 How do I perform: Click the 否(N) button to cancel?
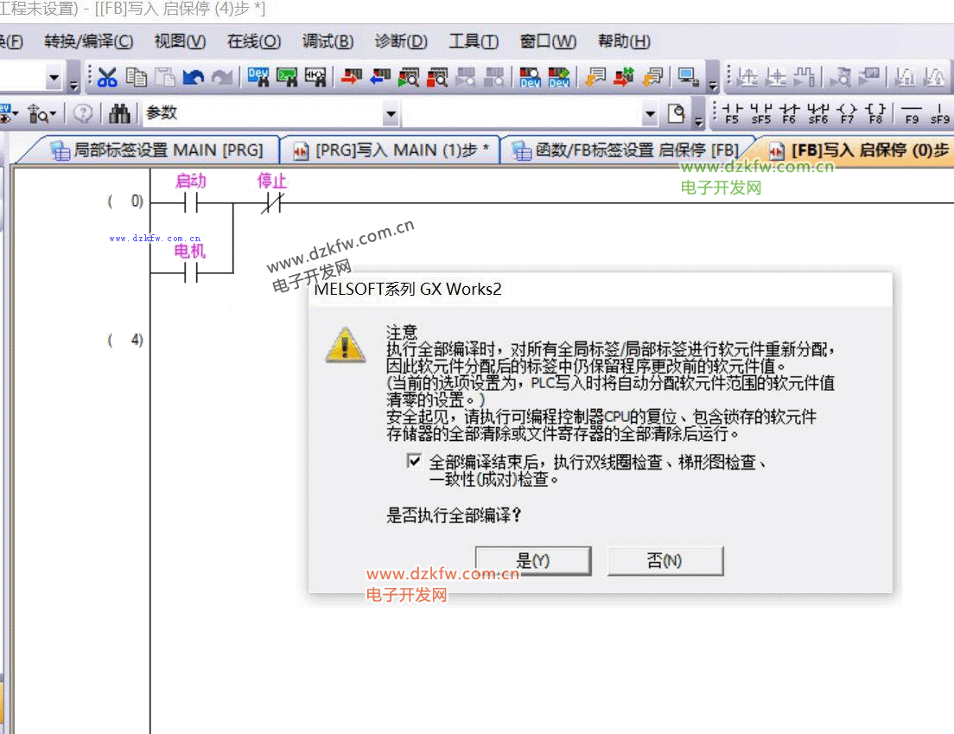pos(665,561)
